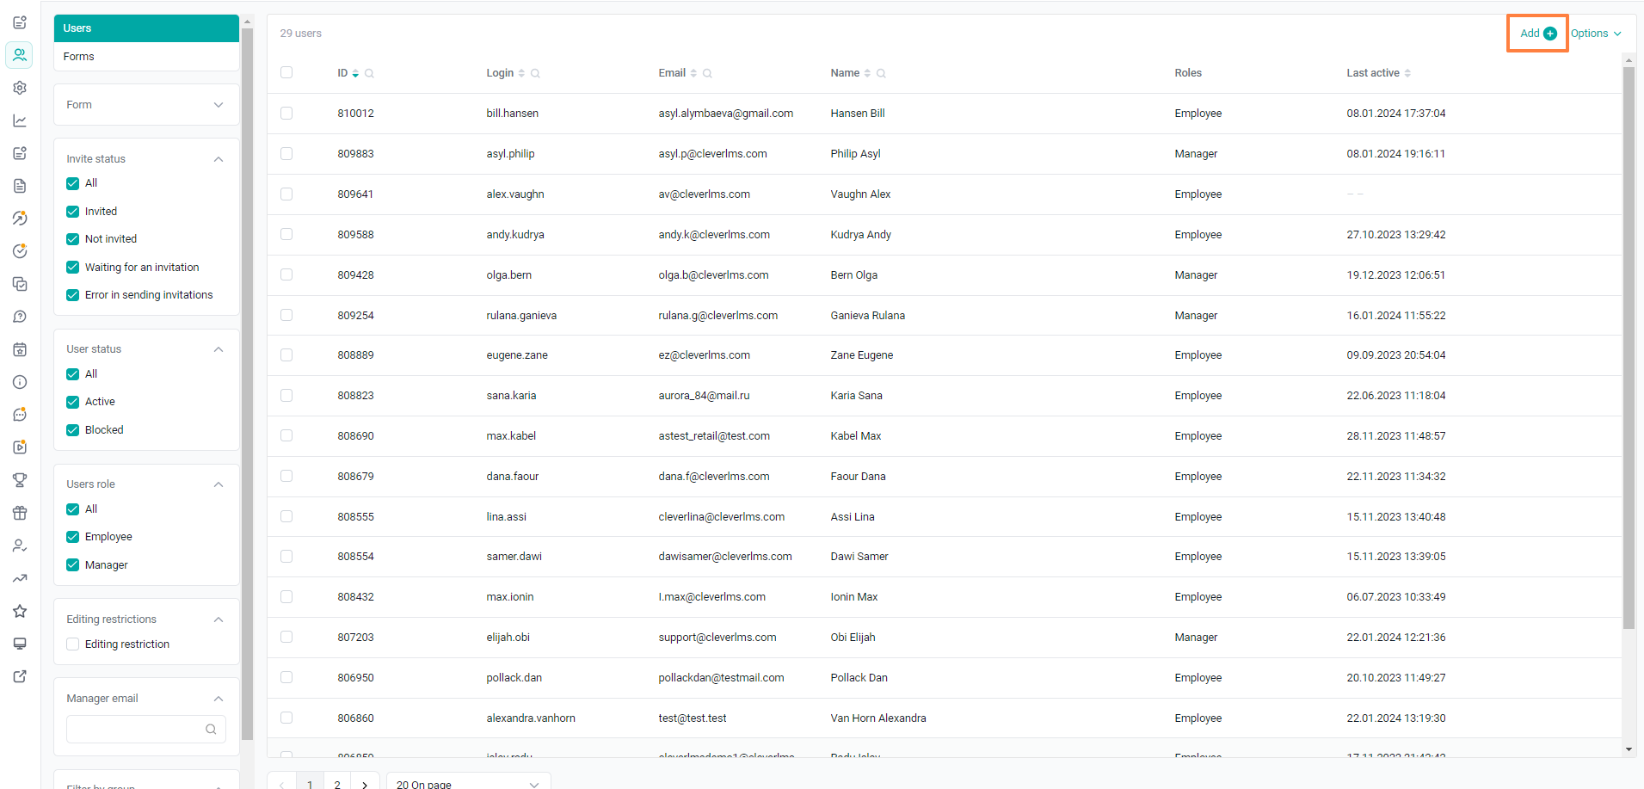The width and height of the screenshot is (1644, 789).
Task: Open the settings gear sidebar icon
Action: tap(20, 88)
